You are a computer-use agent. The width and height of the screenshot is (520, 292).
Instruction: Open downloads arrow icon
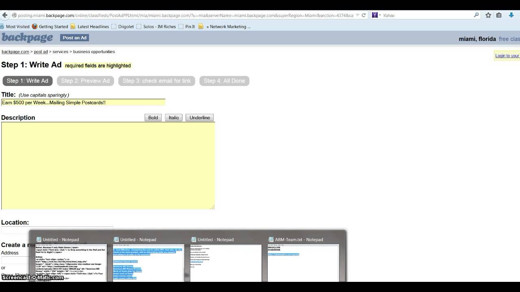point(511,15)
